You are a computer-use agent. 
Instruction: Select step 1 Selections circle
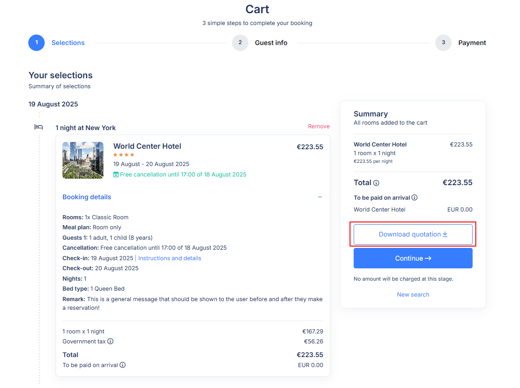(x=36, y=43)
